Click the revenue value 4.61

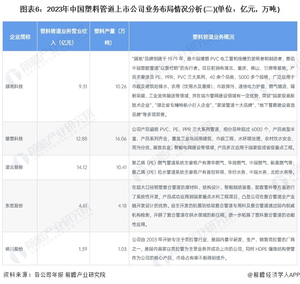[x=83, y=206]
